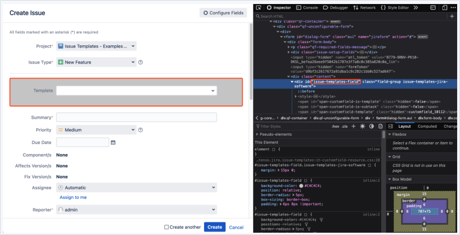Click the plus icon to create a new node

tap(452, 17)
